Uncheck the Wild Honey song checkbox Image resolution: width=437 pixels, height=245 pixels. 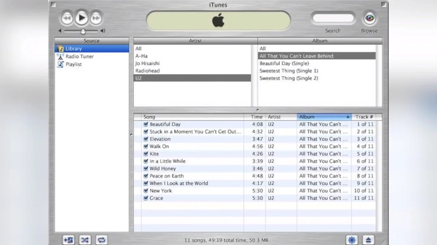146,168
